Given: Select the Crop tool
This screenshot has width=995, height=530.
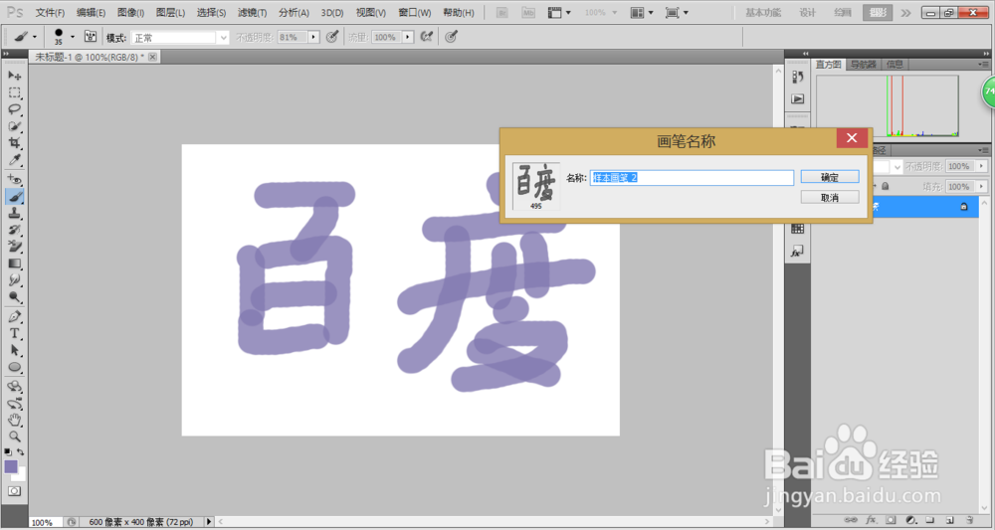Looking at the screenshot, I should [x=14, y=143].
